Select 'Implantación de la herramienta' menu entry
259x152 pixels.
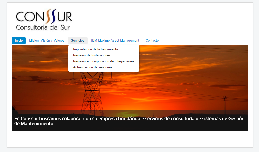click(x=95, y=49)
